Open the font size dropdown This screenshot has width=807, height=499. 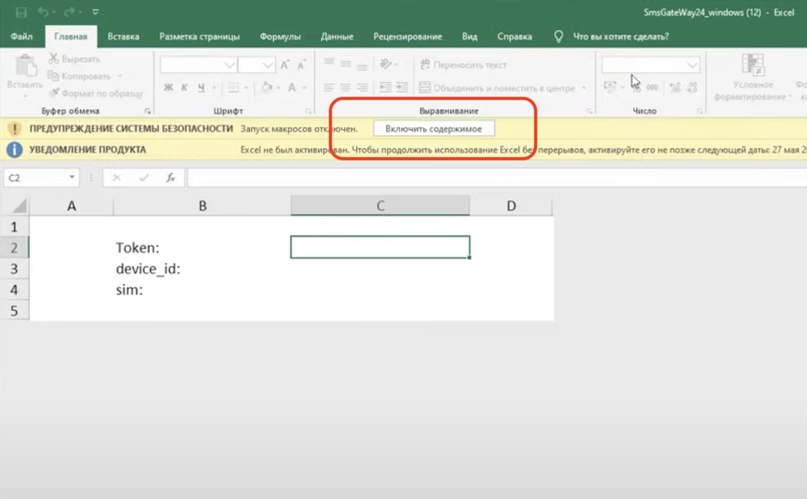click(268, 65)
